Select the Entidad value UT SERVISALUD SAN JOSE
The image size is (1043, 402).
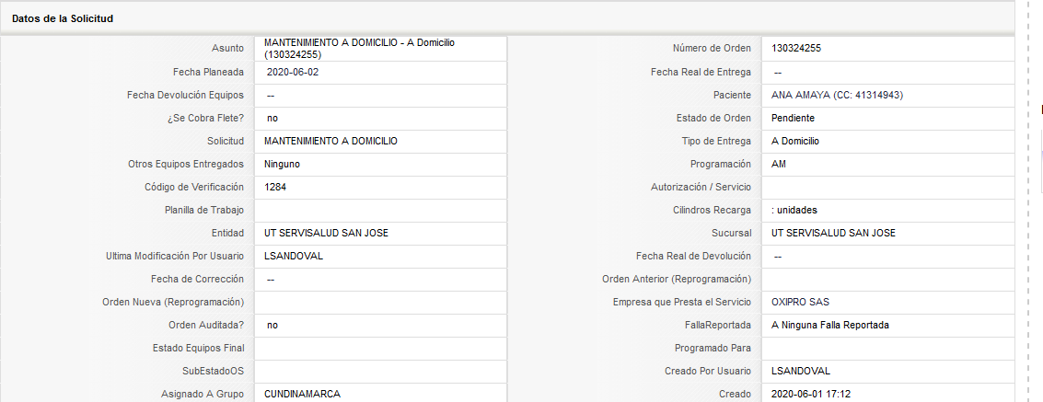click(326, 234)
